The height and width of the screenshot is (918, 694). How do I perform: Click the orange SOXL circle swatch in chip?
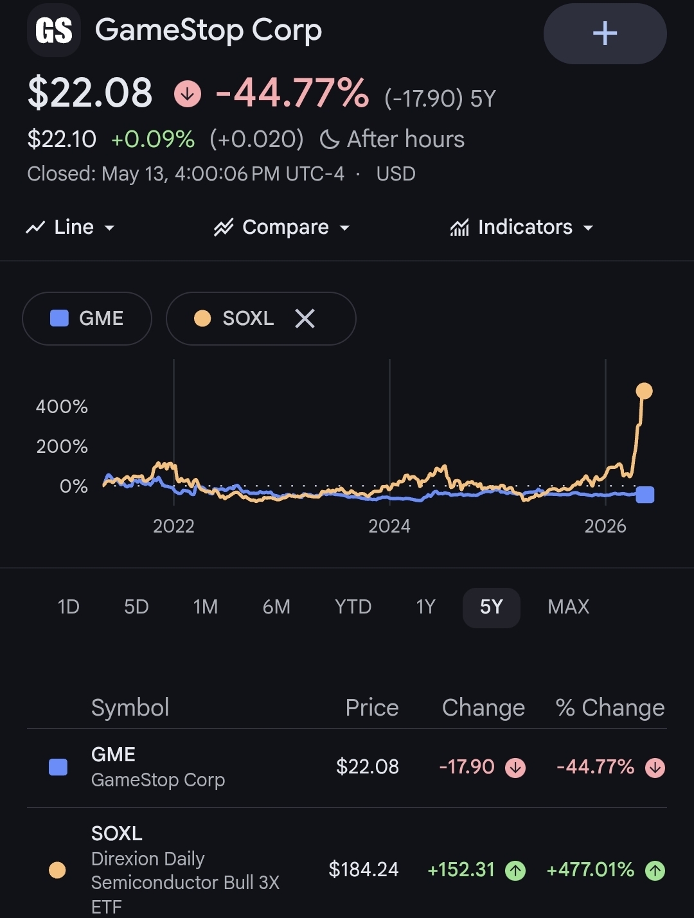pyautogui.click(x=202, y=318)
